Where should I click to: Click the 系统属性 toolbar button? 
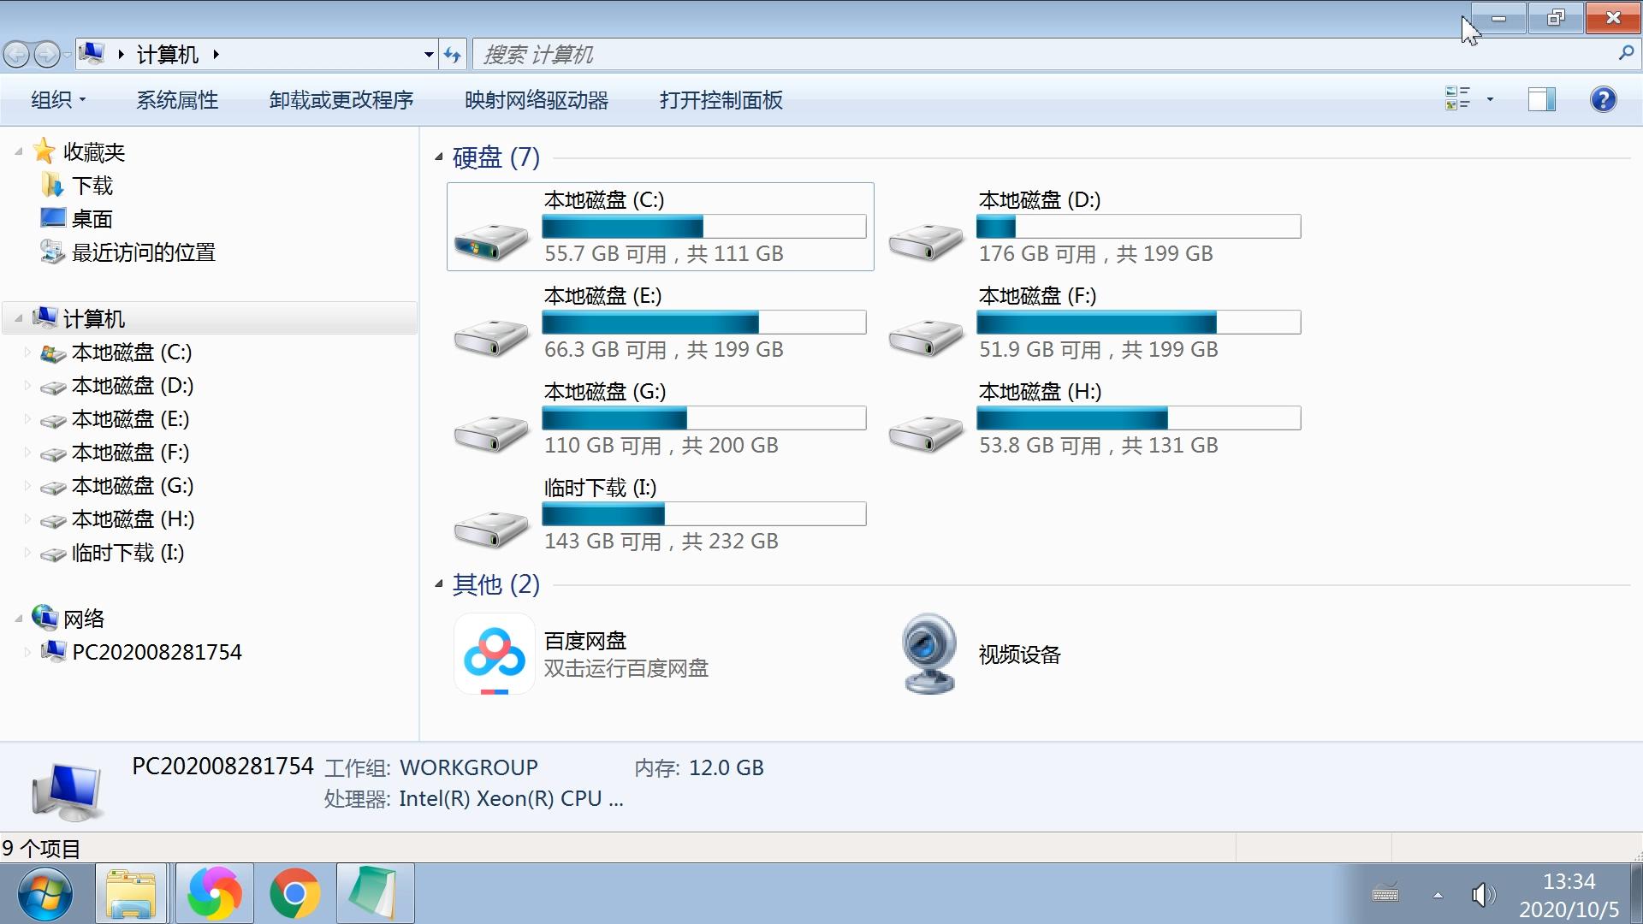coord(176,99)
